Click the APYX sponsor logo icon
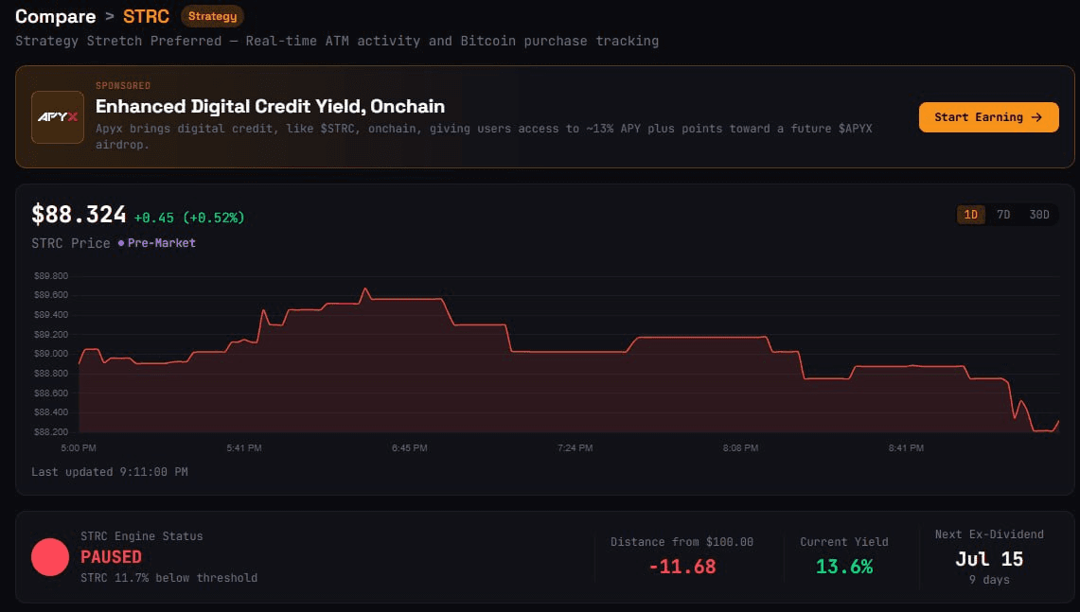1080x612 pixels. click(58, 117)
